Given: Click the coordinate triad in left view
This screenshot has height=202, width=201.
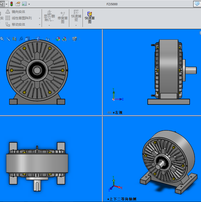Looking at the screenshot, I should tap(117, 95).
